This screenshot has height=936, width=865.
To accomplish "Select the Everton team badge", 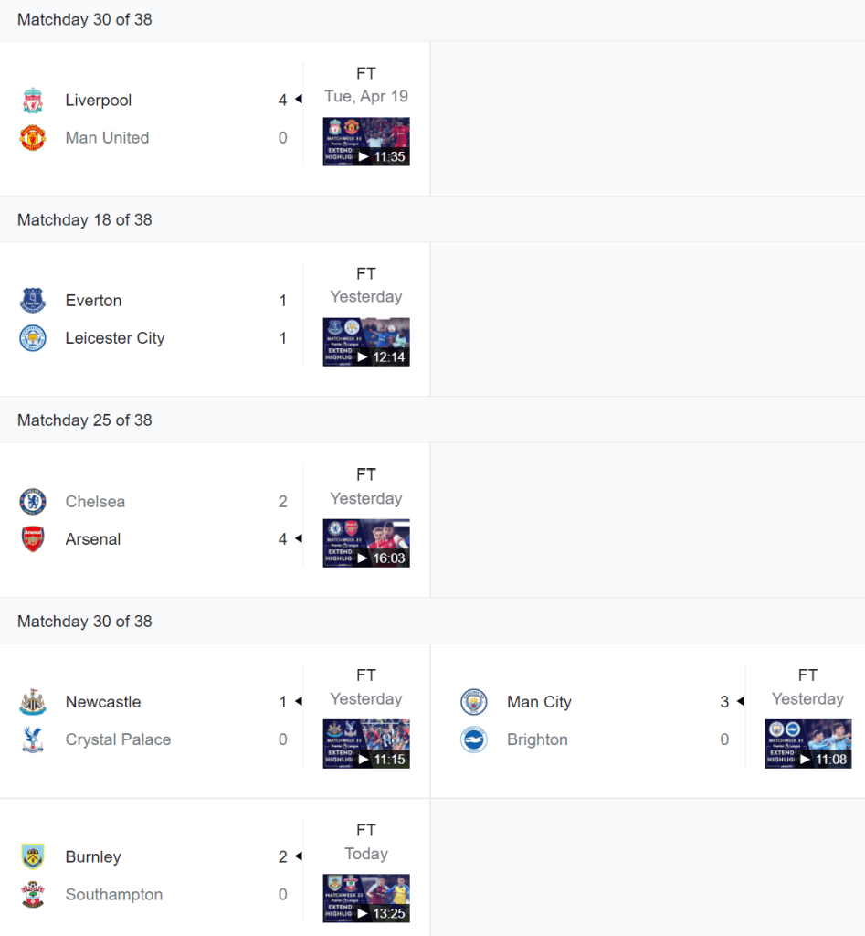I will click(x=33, y=301).
